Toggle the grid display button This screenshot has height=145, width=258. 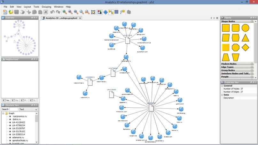coord(117,12)
